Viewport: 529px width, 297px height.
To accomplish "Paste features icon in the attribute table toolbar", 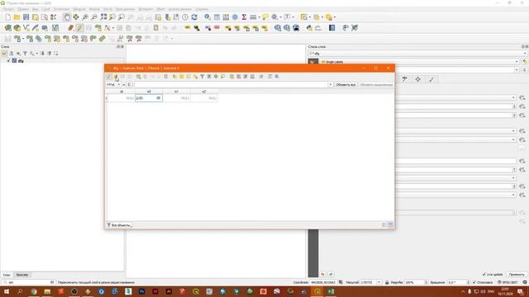I will (166, 77).
